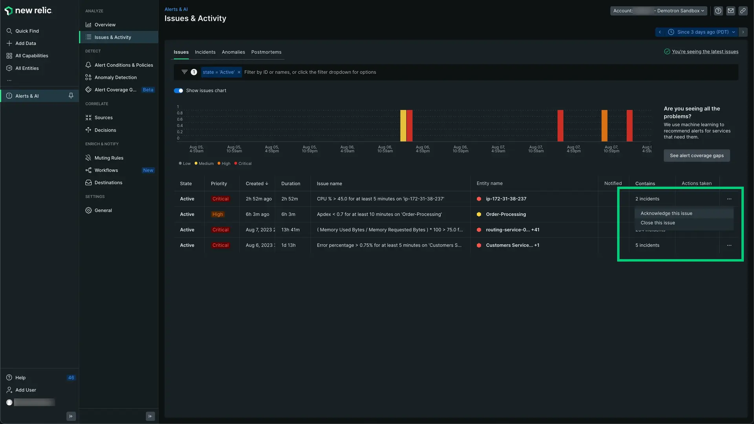
Task: Click the yellow chart bar on Aug 06
Action: point(403,126)
